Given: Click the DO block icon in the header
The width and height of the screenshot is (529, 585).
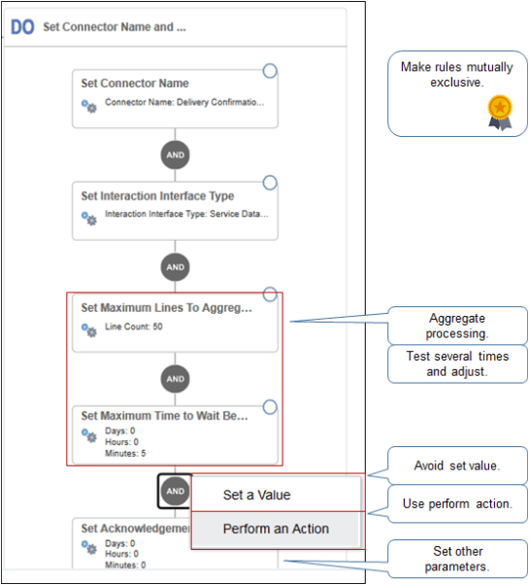Looking at the screenshot, I should point(22,27).
